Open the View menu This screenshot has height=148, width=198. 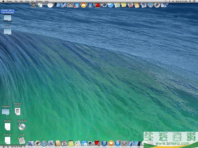point(27,1)
